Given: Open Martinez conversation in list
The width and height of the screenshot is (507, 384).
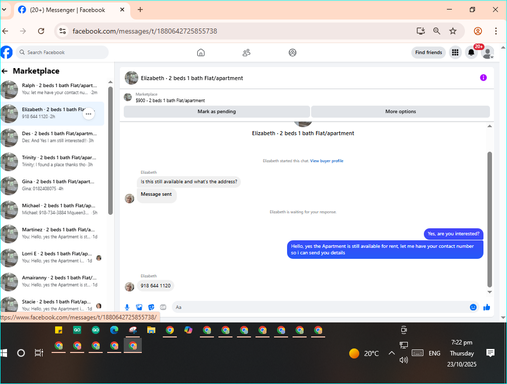Looking at the screenshot, I should [53, 233].
